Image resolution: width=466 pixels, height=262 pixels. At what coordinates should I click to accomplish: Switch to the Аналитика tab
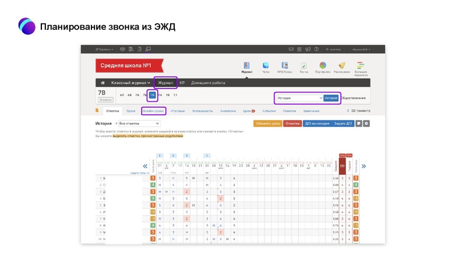click(228, 111)
